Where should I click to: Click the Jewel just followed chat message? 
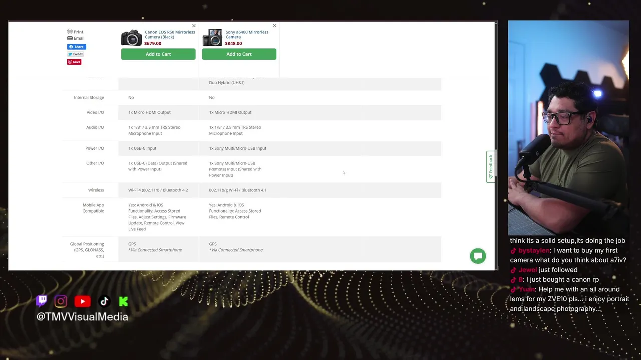coord(544,270)
